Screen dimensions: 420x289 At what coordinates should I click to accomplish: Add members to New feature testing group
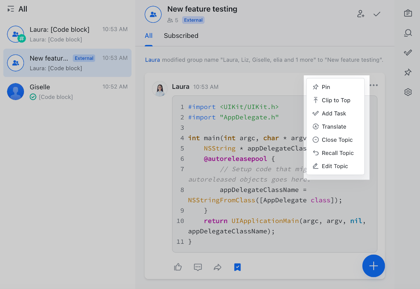pyautogui.click(x=360, y=14)
